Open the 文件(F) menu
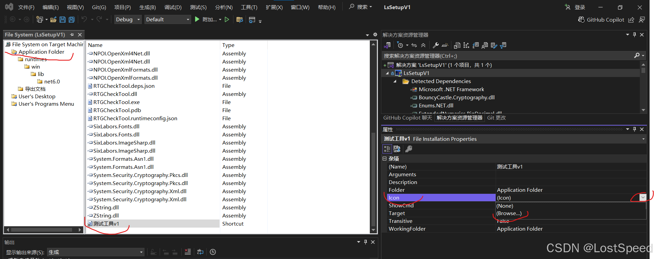 [26, 7]
